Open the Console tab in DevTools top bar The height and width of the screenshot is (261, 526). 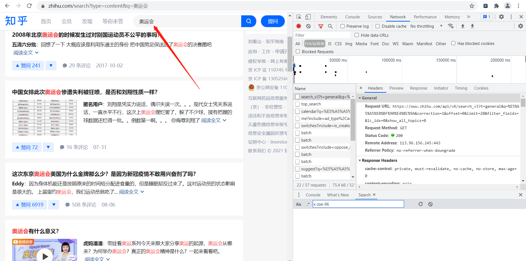352,17
